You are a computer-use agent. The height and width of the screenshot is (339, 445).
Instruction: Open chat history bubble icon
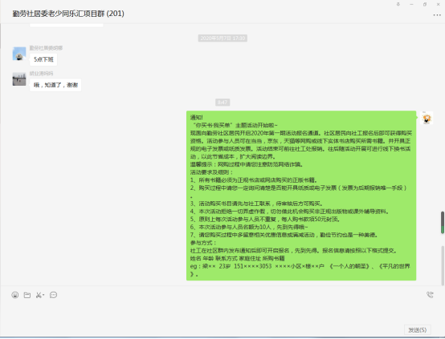point(53,295)
